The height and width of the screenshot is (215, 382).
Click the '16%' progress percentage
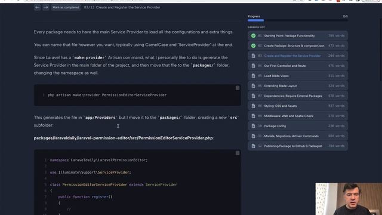345,16
